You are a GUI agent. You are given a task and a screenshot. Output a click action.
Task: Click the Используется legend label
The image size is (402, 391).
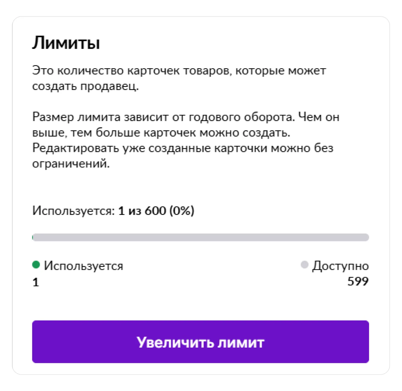tap(83, 266)
